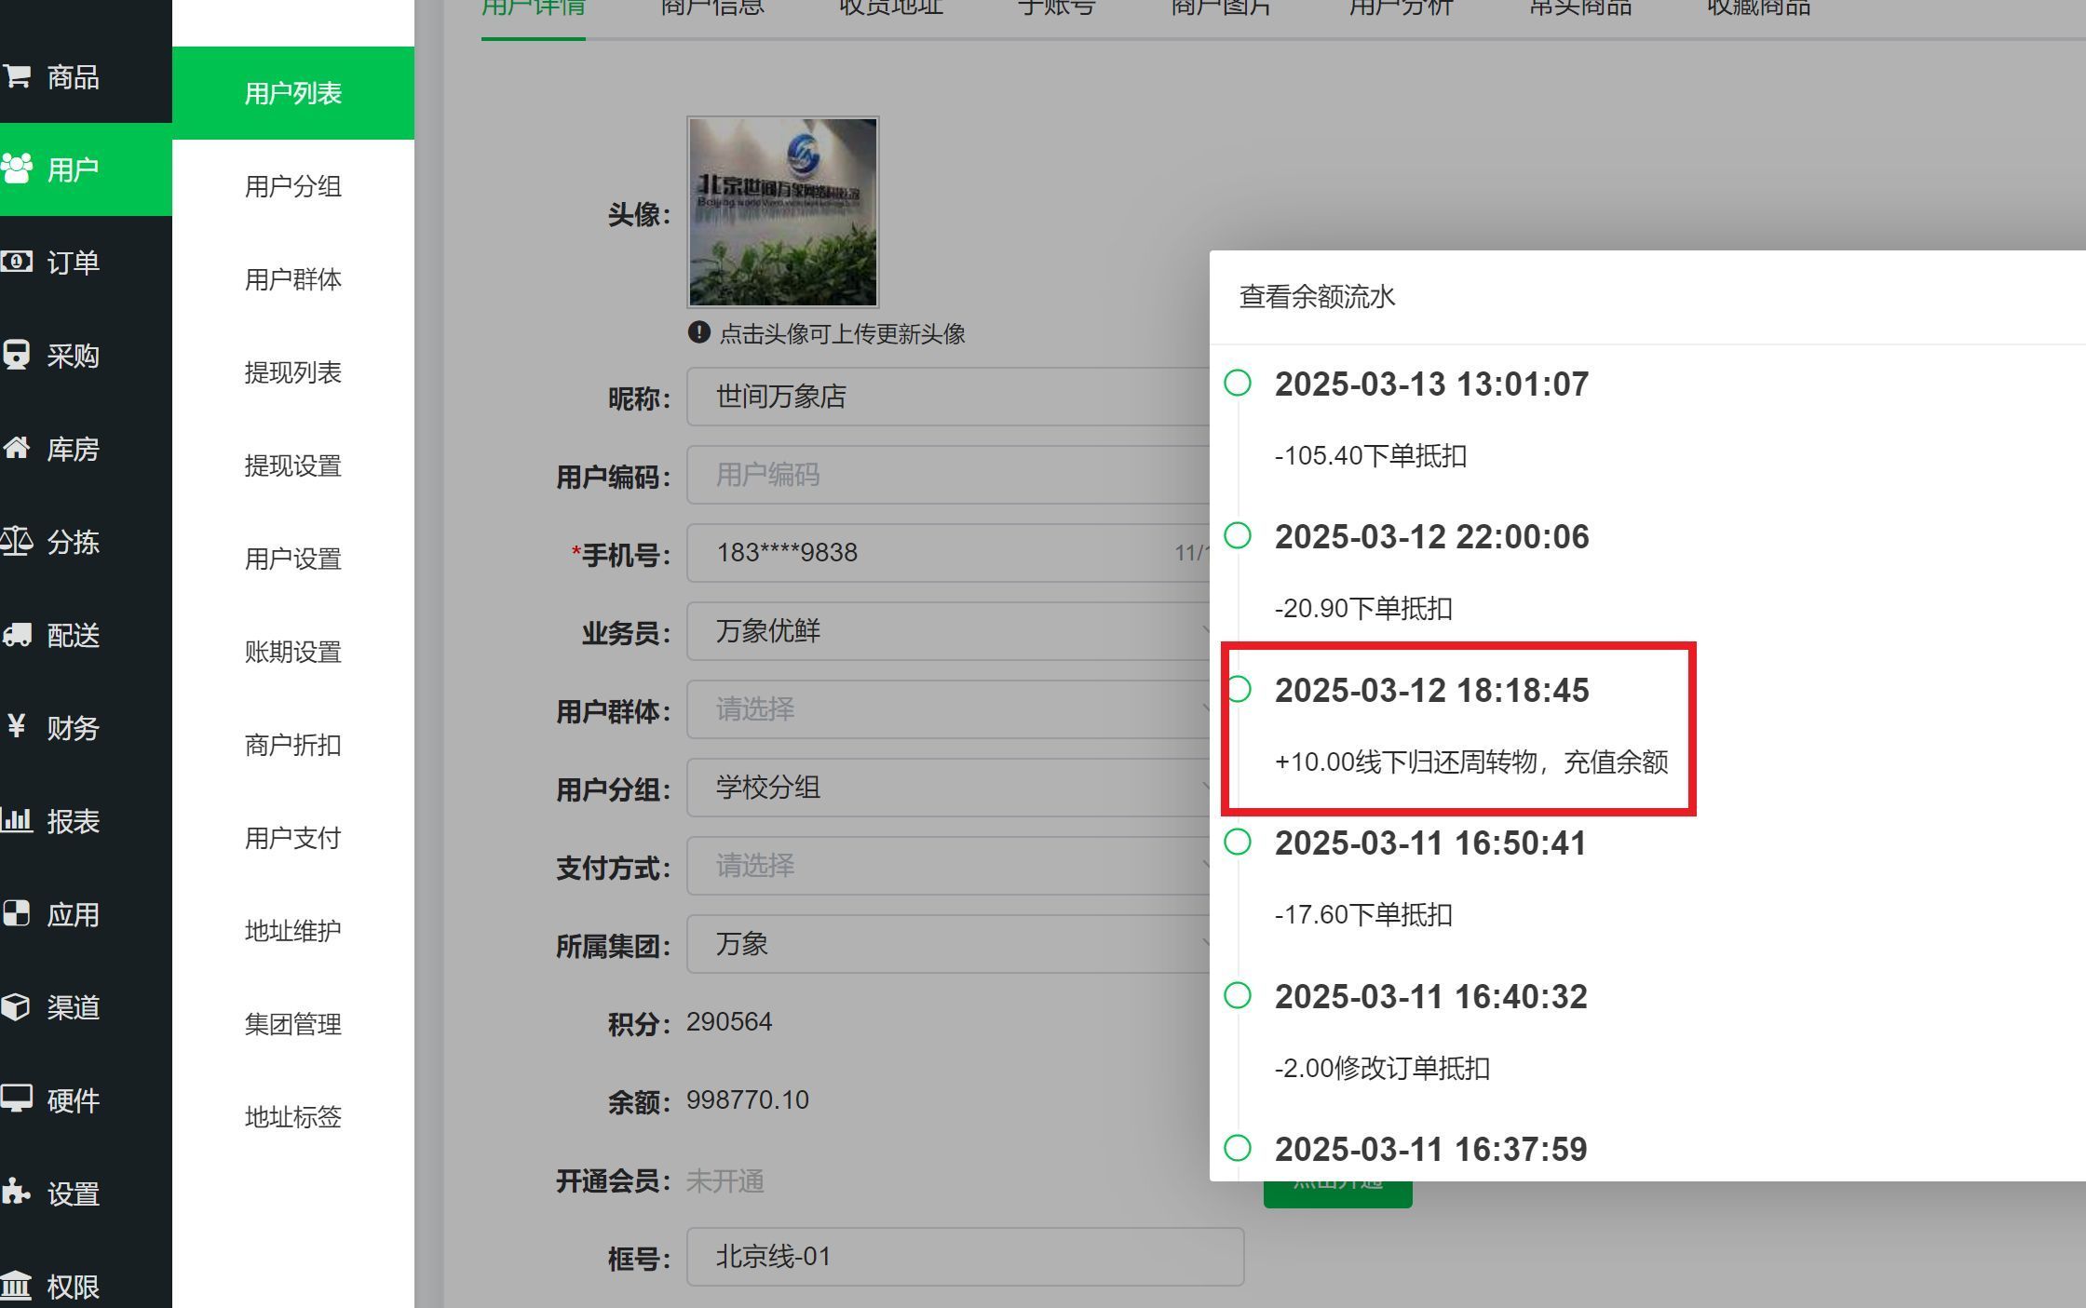Select the 采购 purchasing icon
The image size is (2086, 1308).
(x=18, y=355)
